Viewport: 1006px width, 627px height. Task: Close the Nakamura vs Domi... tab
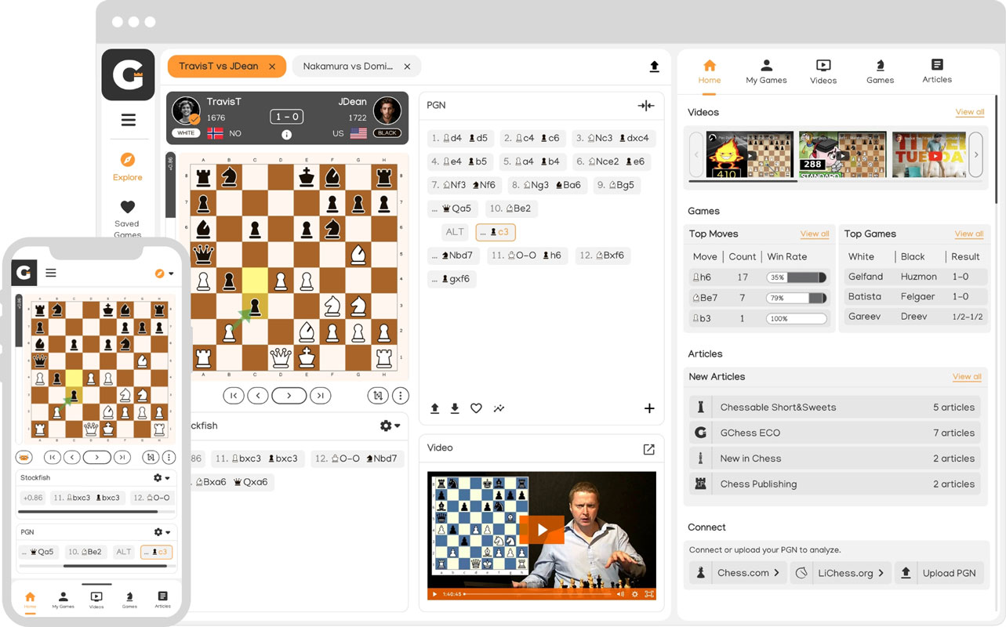407,67
